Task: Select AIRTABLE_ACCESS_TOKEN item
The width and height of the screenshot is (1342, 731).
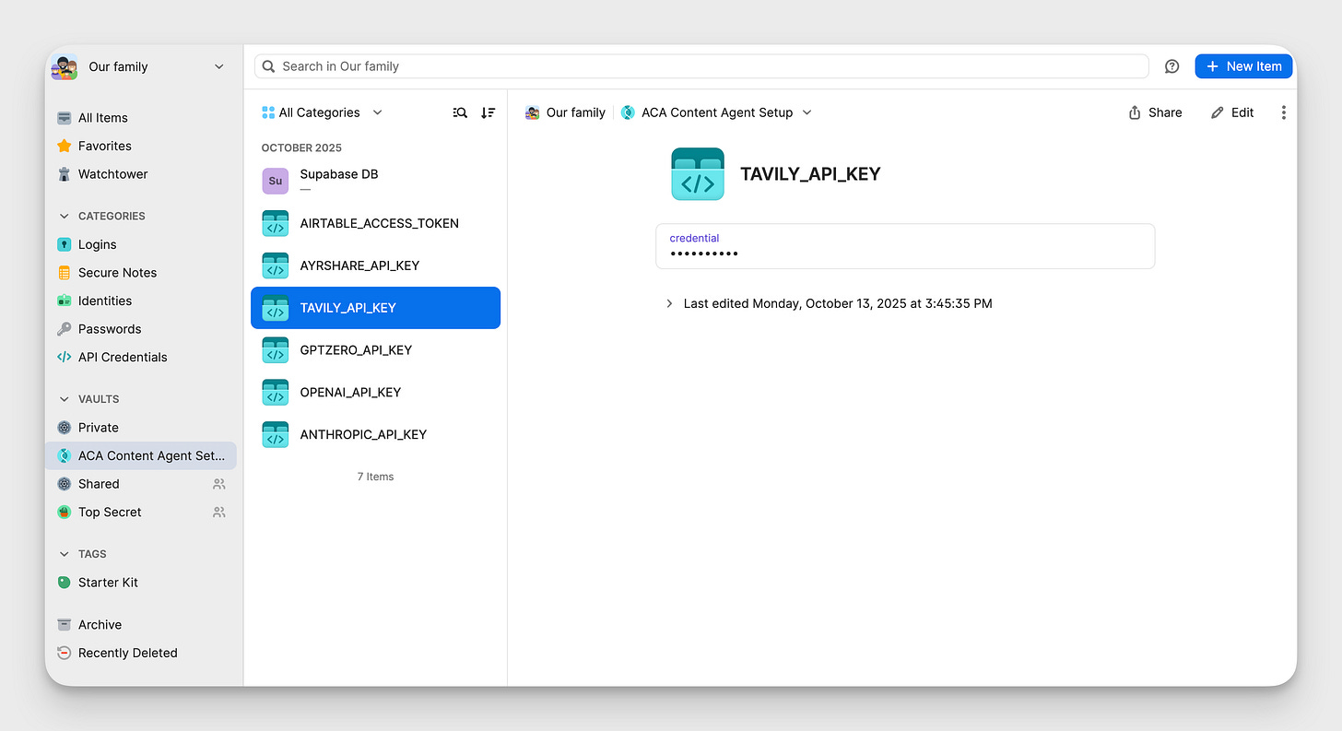Action: pos(375,223)
